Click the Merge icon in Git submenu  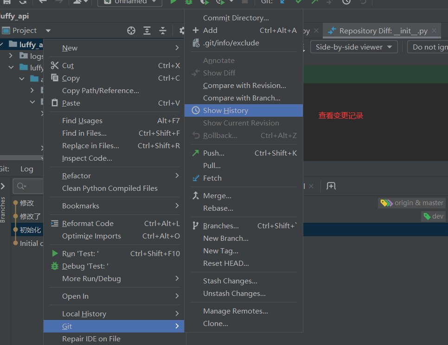pos(196,195)
